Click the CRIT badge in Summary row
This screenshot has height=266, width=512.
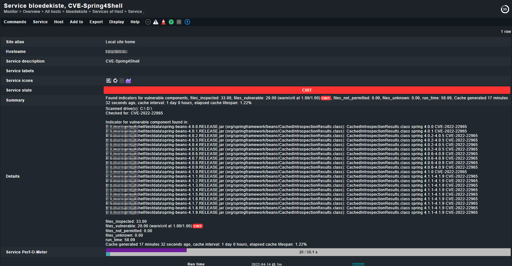point(326,98)
